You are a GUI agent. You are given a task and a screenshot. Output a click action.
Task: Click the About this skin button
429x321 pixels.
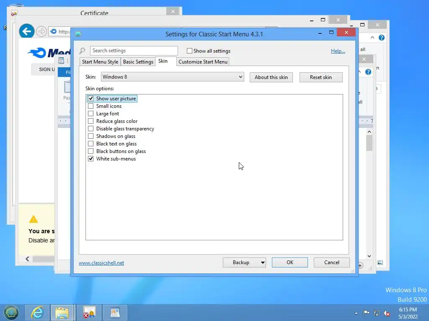click(x=271, y=77)
